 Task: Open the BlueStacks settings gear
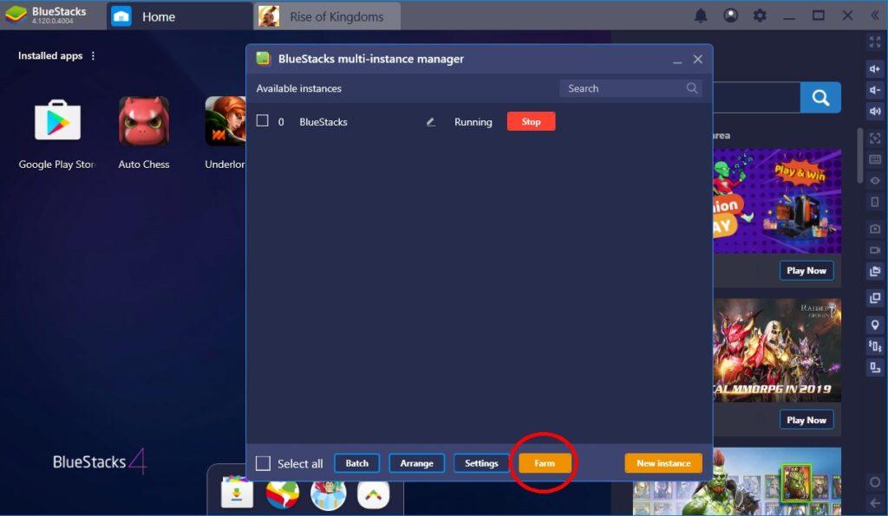click(760, 16)
